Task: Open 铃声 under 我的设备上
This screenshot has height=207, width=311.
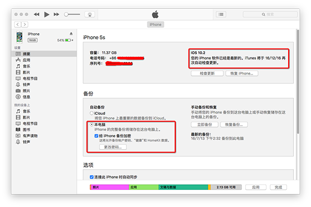Action: click(44, 142)
